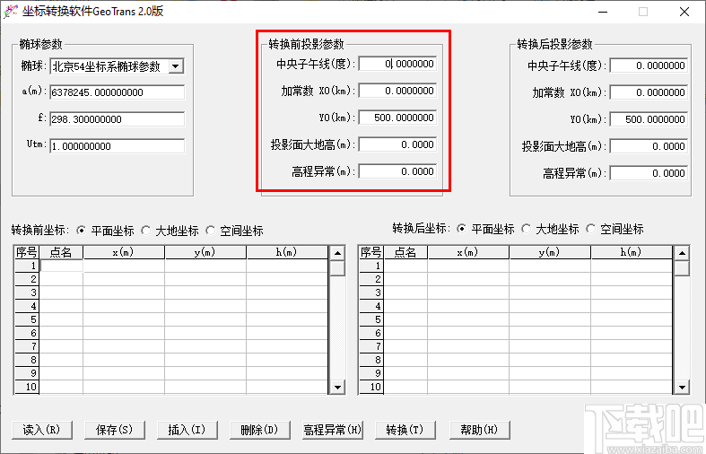Click 转换后 投影面大地高(m) field
Viewport: 706px width, 454px height.
pyautogui.click(x=649, y=146)
